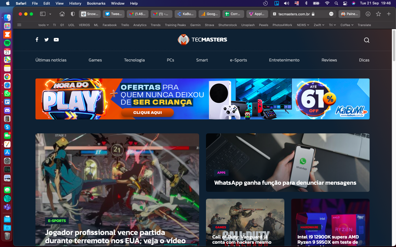Screen dimensions: 396x247
Task: Open the Reviews navigation category
Action: (329, 60)
